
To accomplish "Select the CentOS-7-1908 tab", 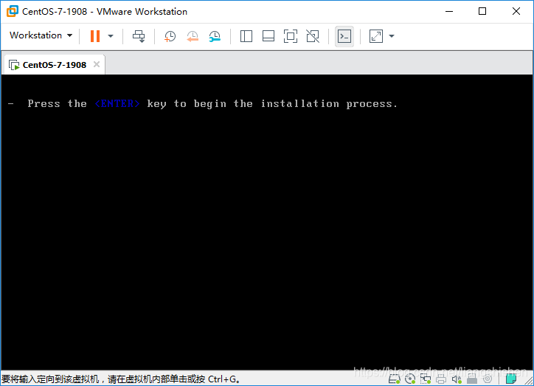I will click(54, 65).
